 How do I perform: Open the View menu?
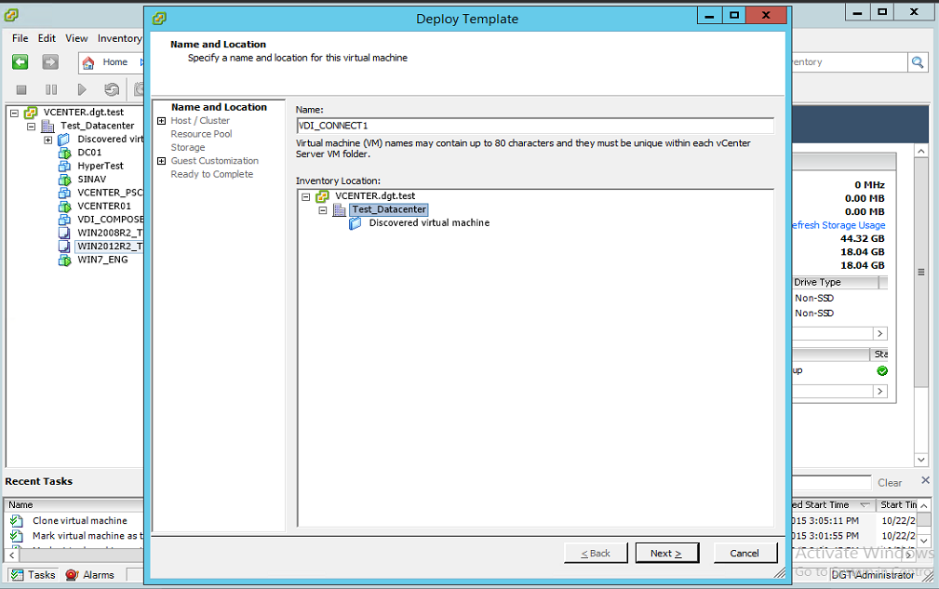click(x=76, y=38)
